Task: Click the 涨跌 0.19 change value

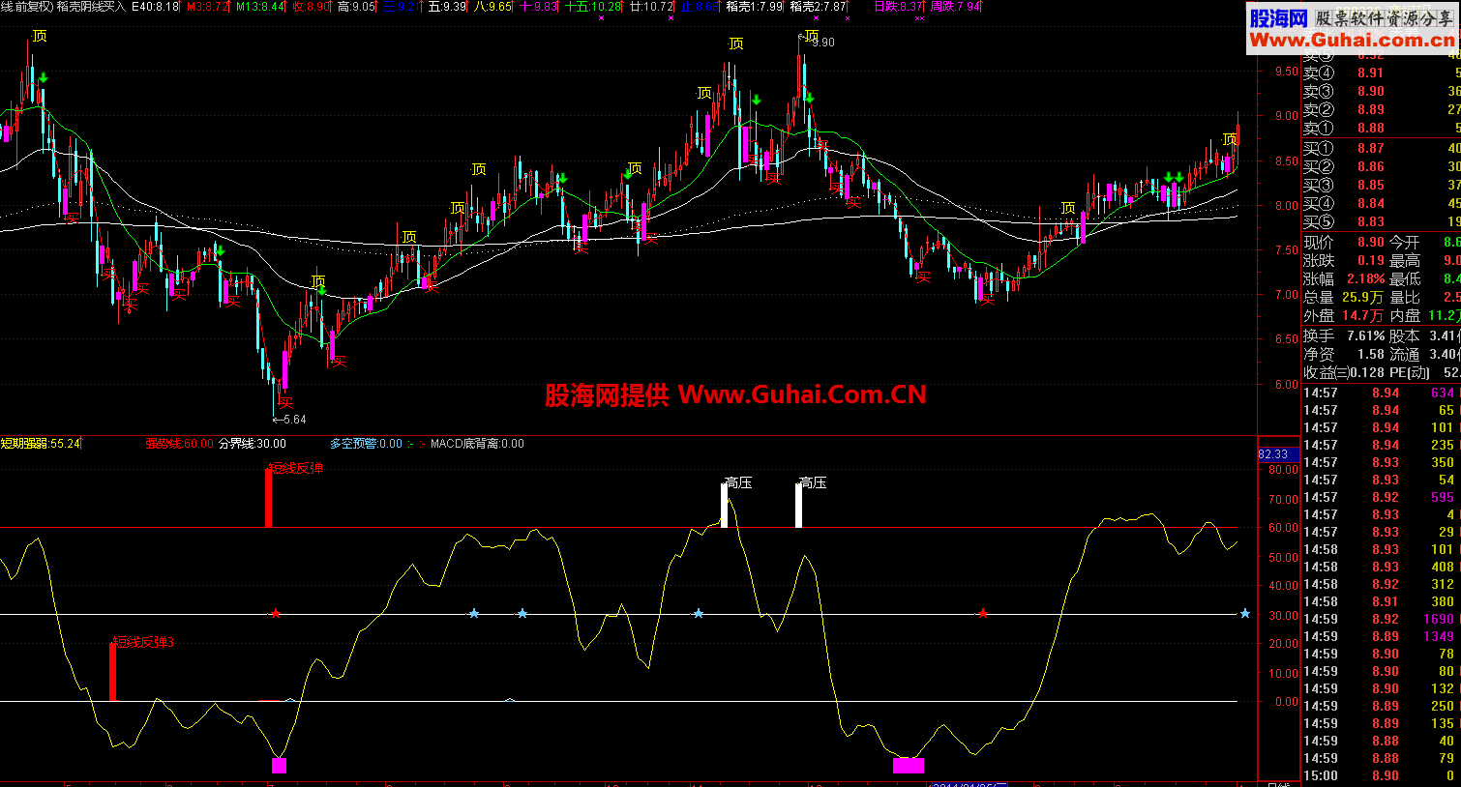Action: click(1370, 260)
